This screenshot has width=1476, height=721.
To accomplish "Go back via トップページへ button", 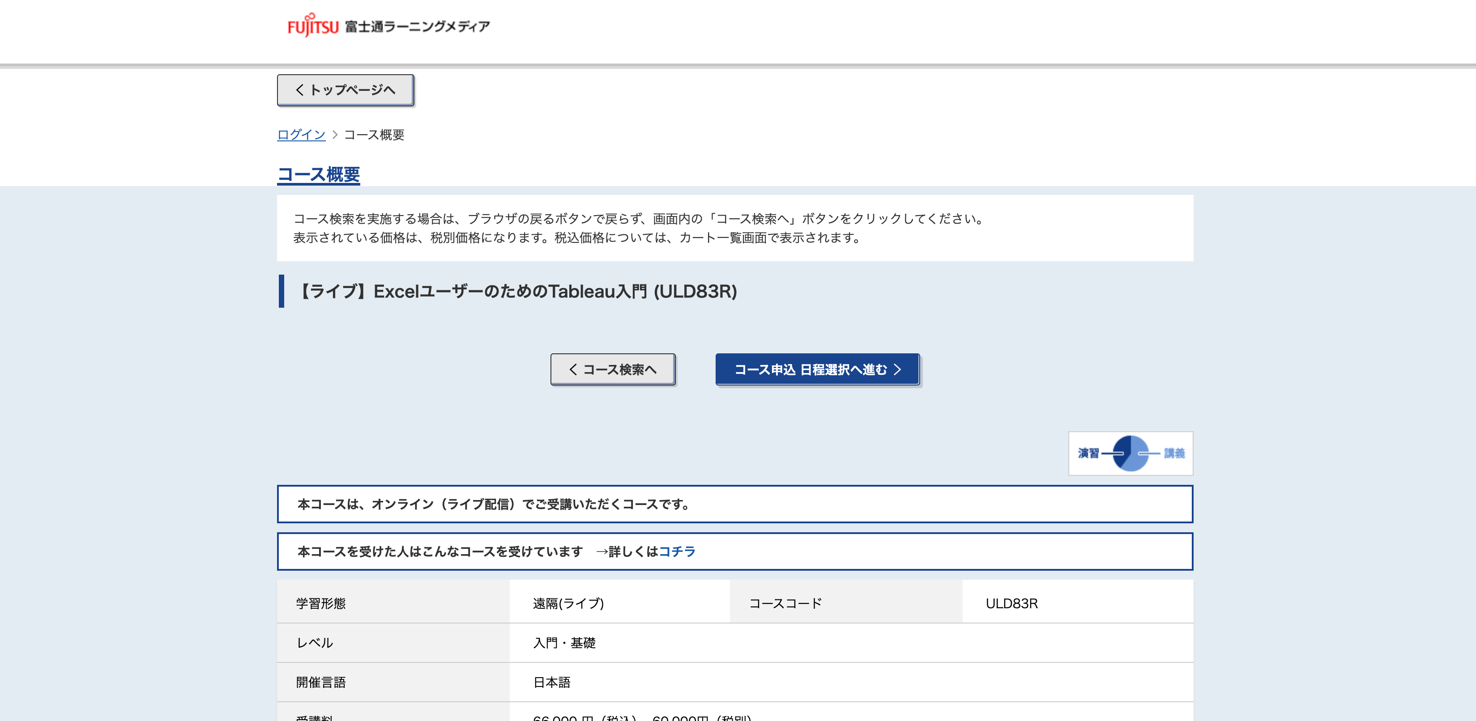I will tap(346, 90).
